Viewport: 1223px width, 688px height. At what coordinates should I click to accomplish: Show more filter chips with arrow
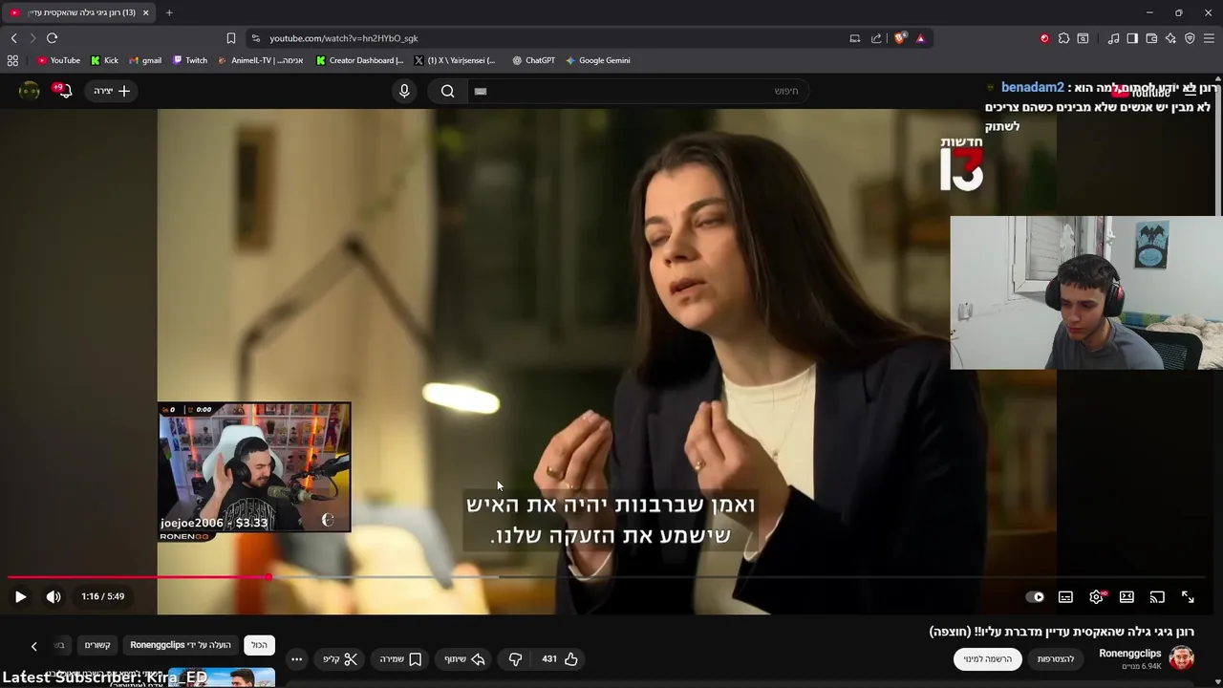tap(33, 646)
